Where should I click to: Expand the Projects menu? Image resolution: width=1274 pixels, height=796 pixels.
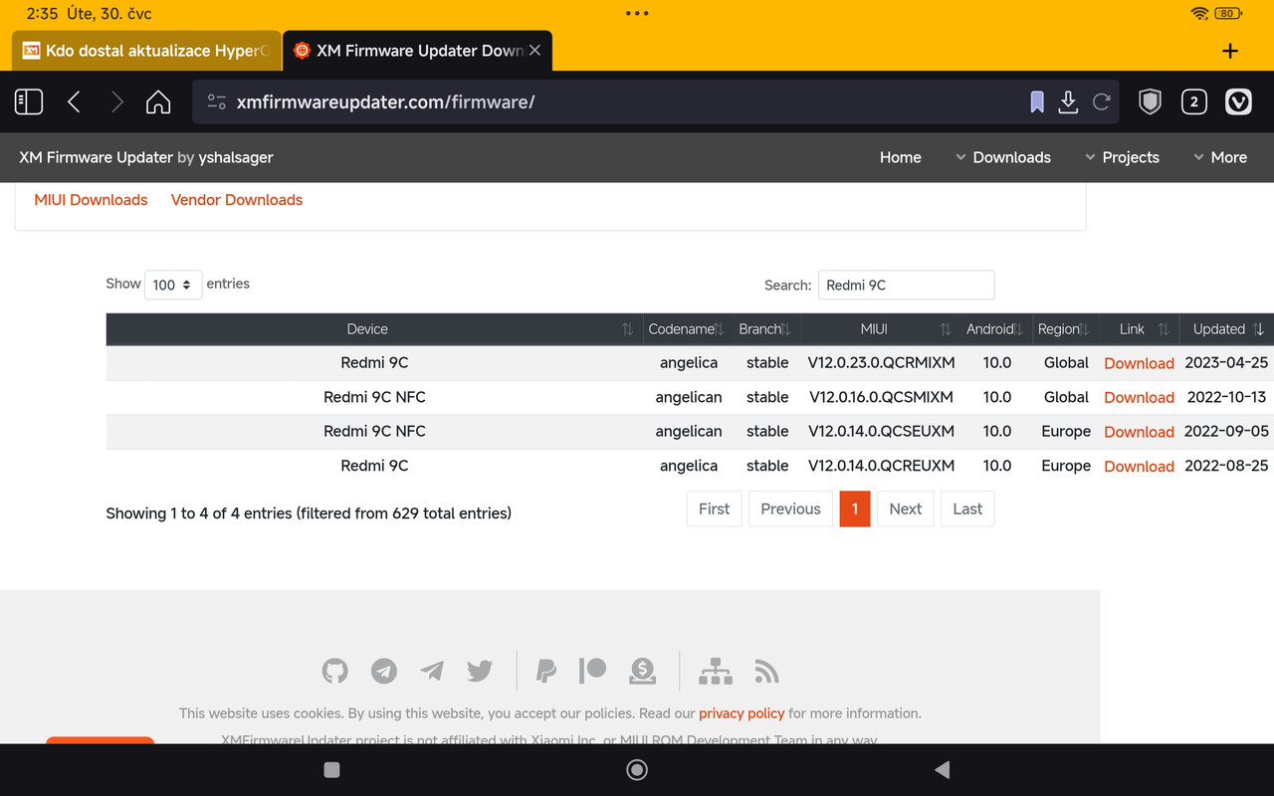click(x=1122, y=157)
